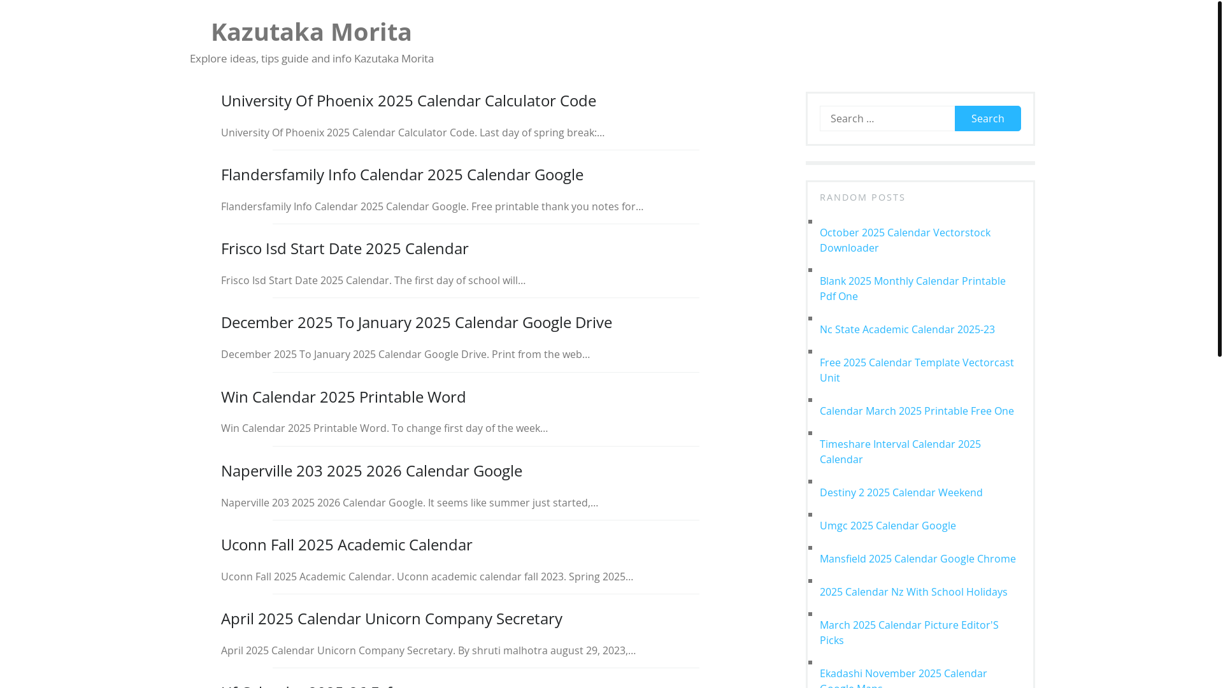Click the Uconn Fall excerpt text
The width and height of the screenshot is (1223, 688).
(x=427, y=577)
